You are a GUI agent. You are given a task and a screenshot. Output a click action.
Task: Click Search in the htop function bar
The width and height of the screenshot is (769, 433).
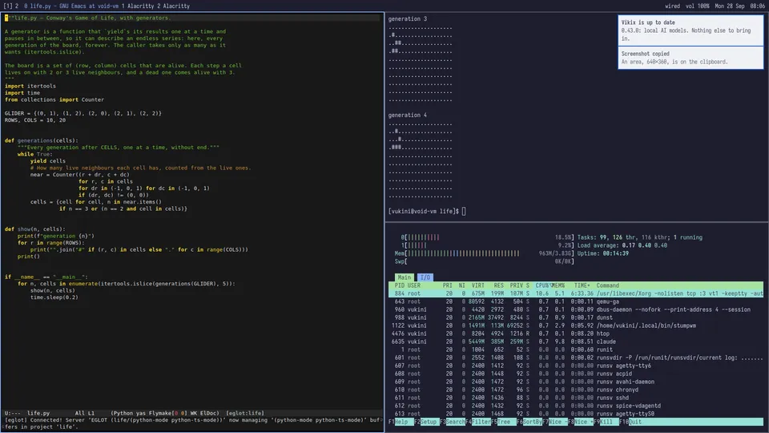[452, 422]
